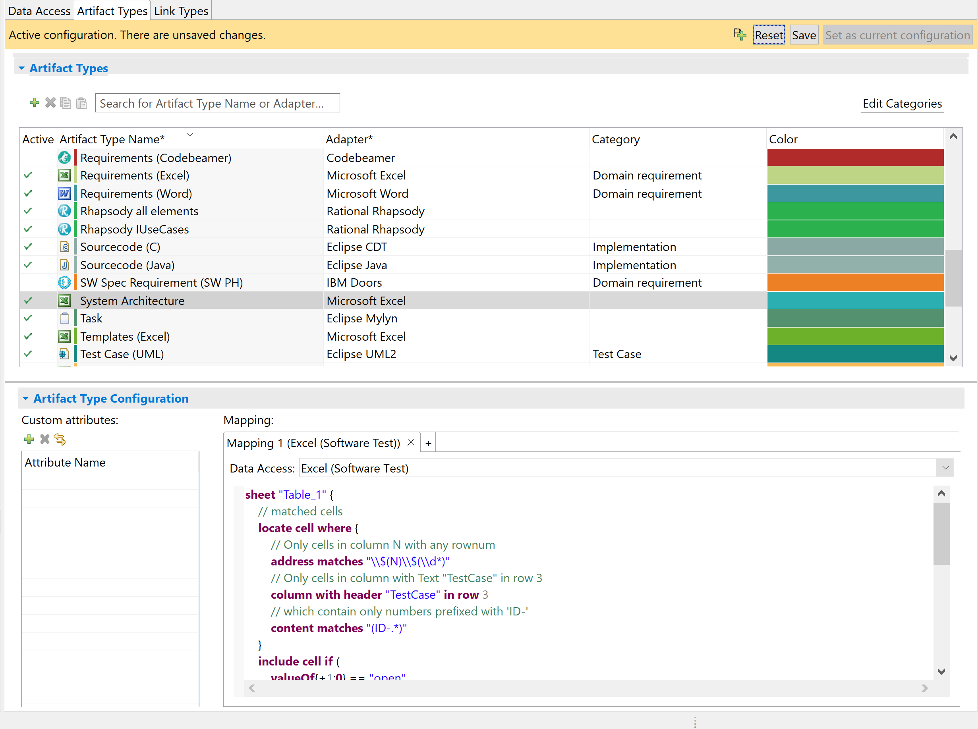Click in the artifact type search field
The image size is (978, 729).
tap(217, 103)
